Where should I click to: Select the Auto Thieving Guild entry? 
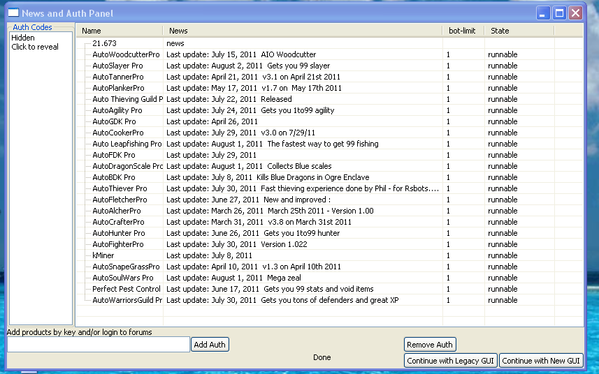coord(128,99)
